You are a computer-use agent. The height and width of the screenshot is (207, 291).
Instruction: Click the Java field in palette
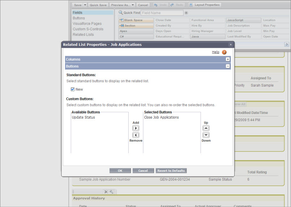tap(207, 36)
